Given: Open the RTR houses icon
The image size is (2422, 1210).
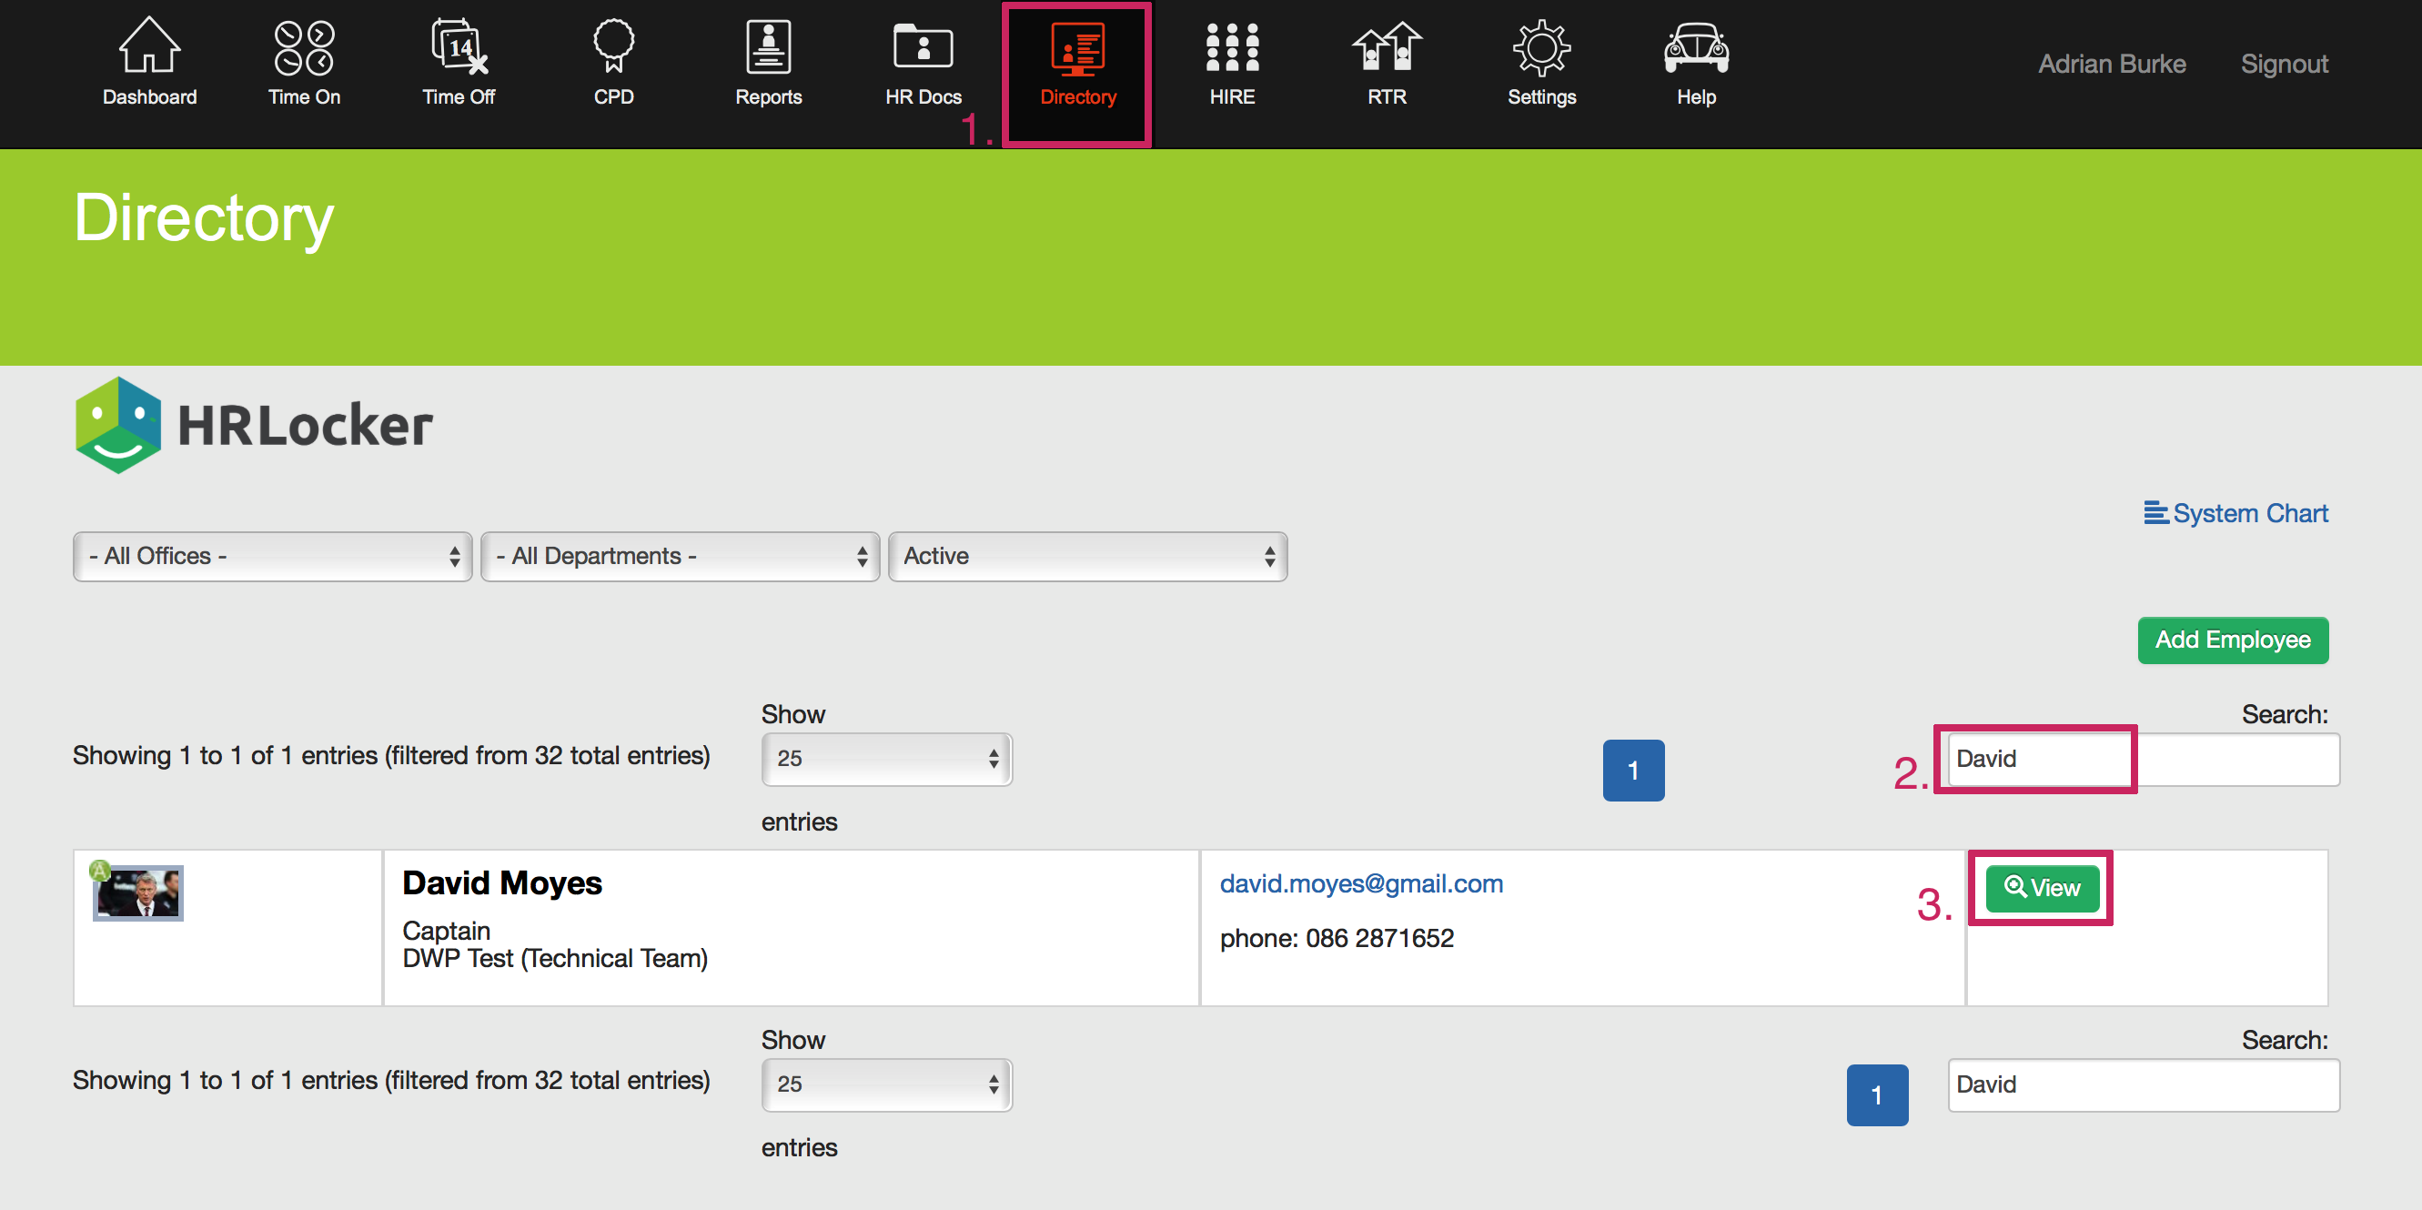Looking at the screenshot, I should pos(1387,49).
